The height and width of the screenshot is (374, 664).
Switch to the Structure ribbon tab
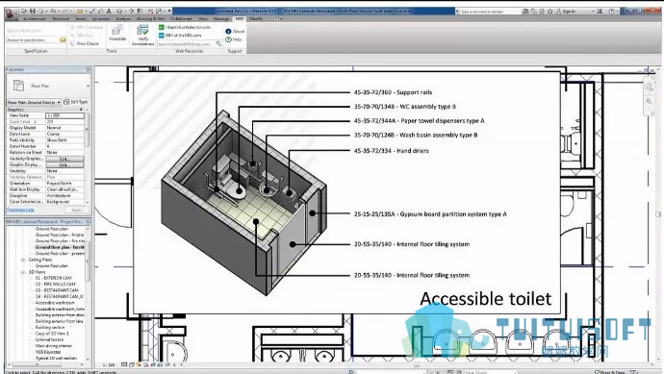[x=61, y=19]
